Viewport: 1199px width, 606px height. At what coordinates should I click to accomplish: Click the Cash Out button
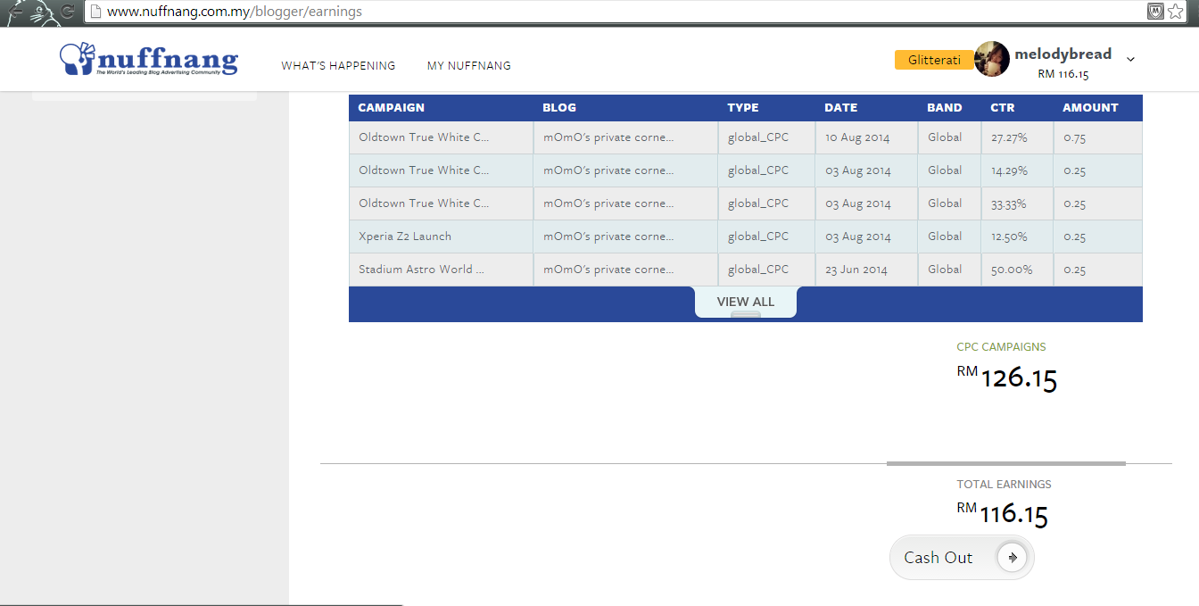(x=962, y=558)
